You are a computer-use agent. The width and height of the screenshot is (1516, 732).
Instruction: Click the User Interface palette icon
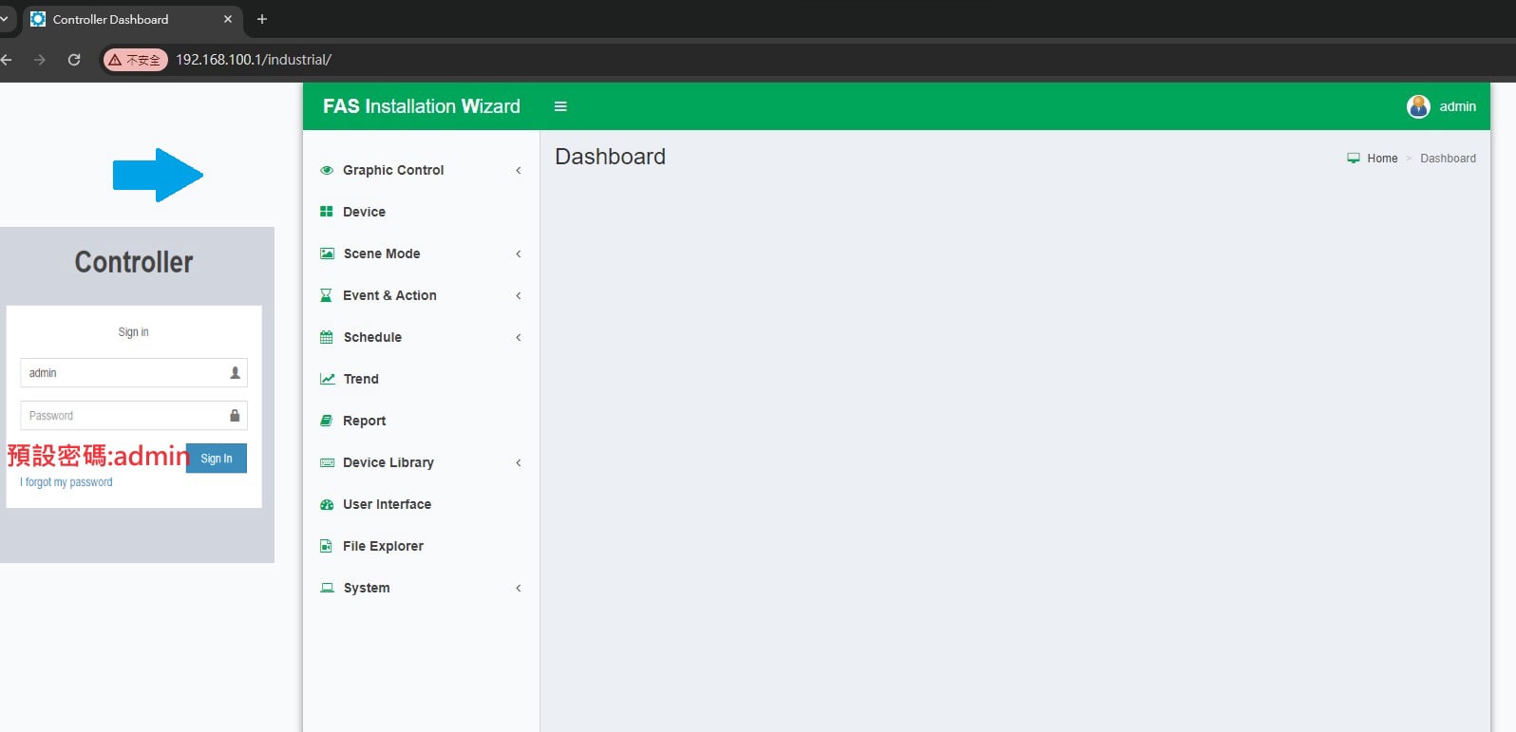coord(327,504)
